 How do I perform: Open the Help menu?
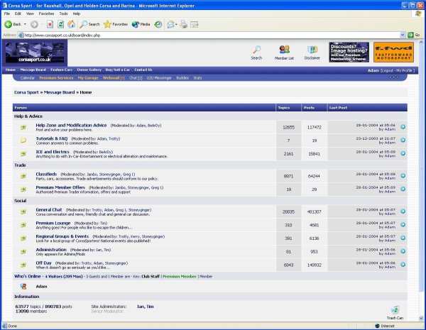tap(77, 13)
